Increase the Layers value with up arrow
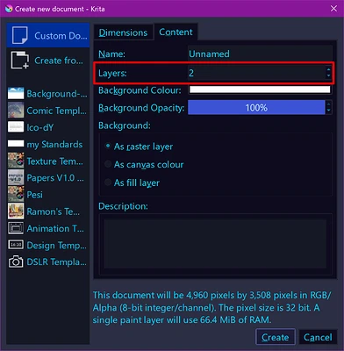344x351 pixels. coord(329,69)
